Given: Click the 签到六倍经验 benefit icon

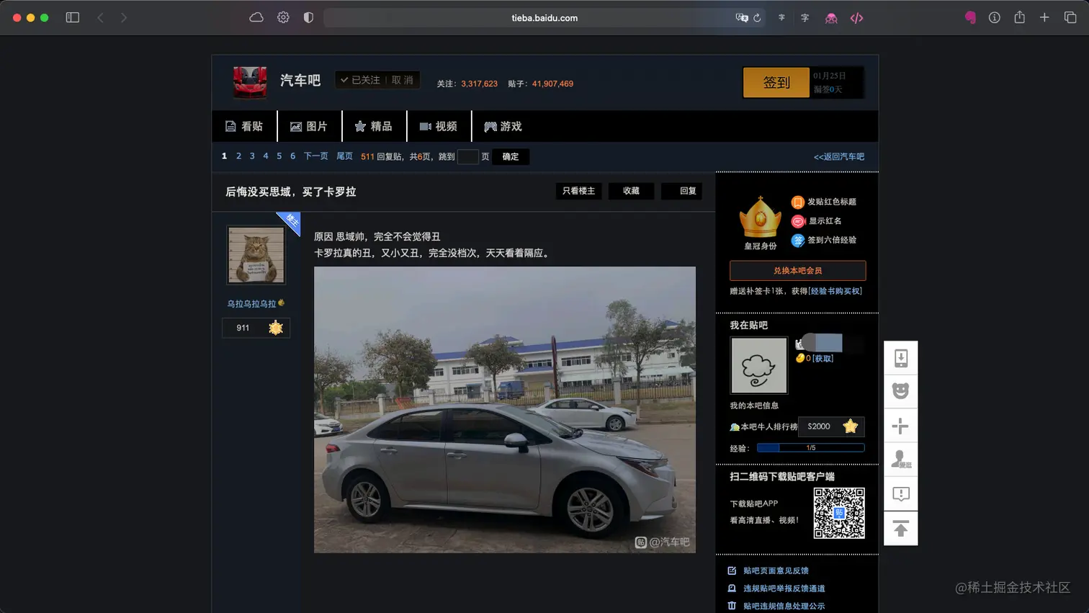Looking at the screenshot, I should point(797,241).
